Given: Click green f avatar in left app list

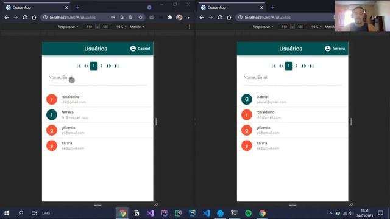Looking at the screenshot, I should (52, 115).
